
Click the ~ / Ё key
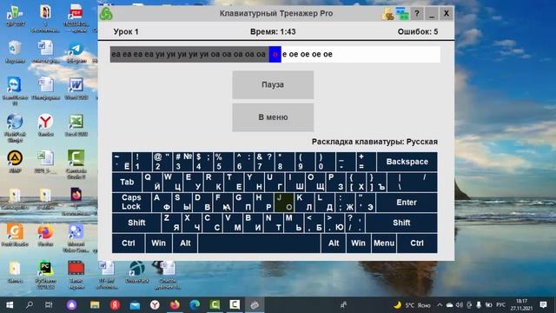tap(122, 162)
